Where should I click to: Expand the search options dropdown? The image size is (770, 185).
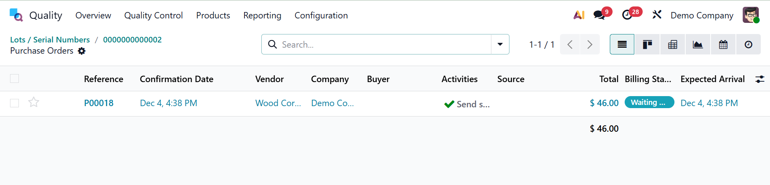pos(500,44)
